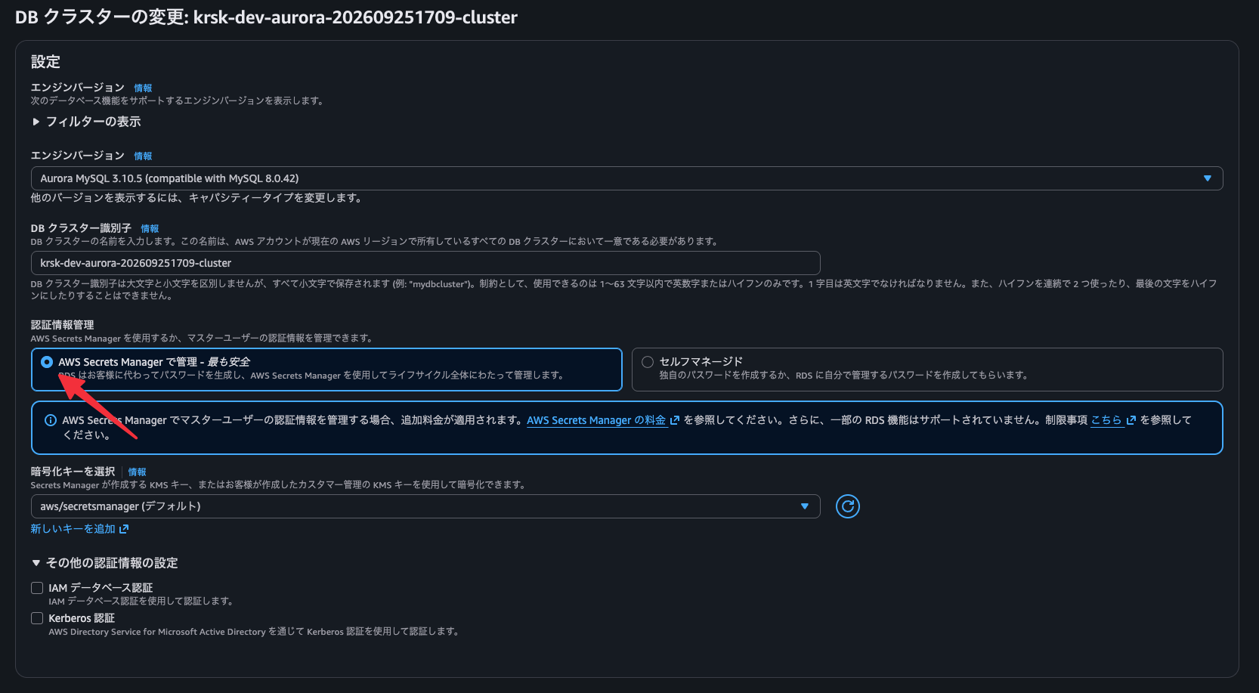The width and height of the screenshot is (1259, 693).
Task: Enable IAM データベース認証 checkbox
Action: click(x=37, y=588)
